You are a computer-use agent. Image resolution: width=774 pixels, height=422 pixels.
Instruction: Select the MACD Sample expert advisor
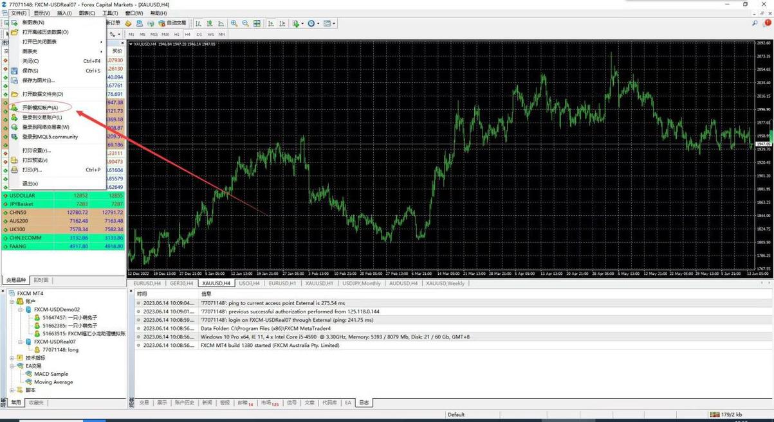pyautogui.click(x=51, y=374)
